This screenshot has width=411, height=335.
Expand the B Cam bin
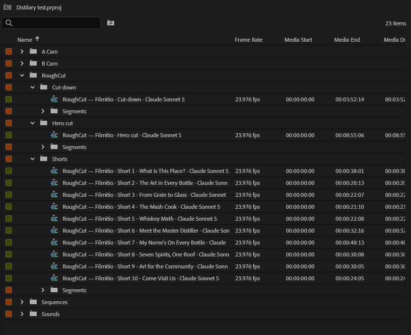22,63
